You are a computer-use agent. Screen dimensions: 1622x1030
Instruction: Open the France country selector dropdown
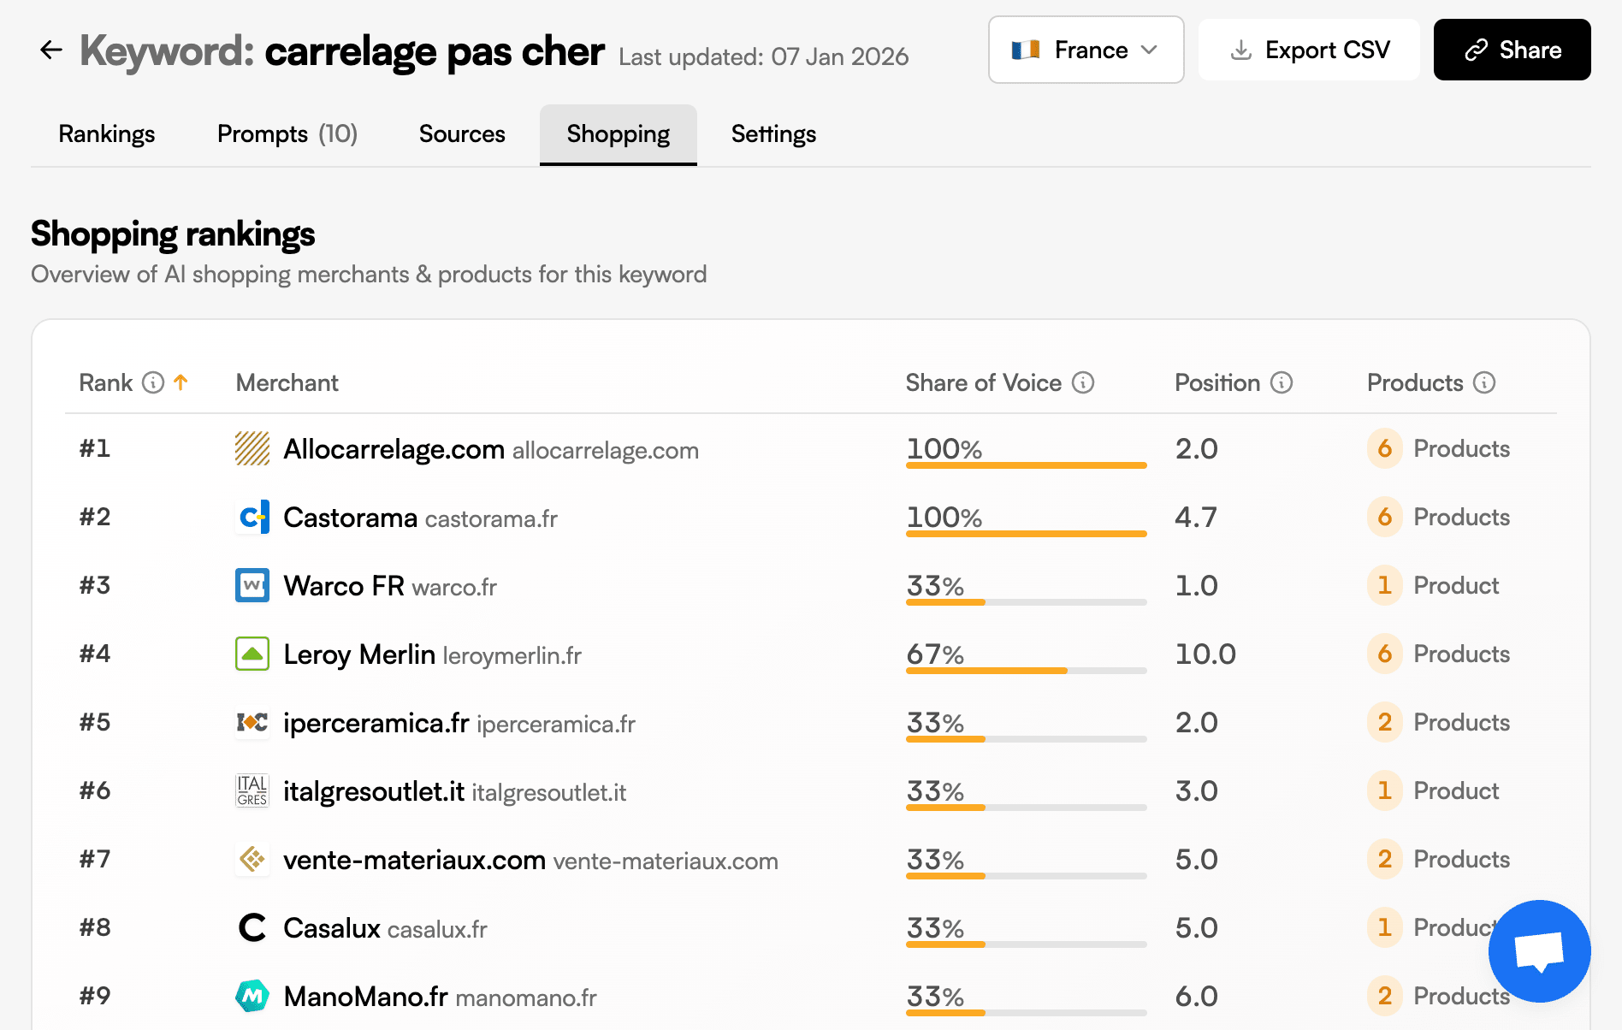1086,50
